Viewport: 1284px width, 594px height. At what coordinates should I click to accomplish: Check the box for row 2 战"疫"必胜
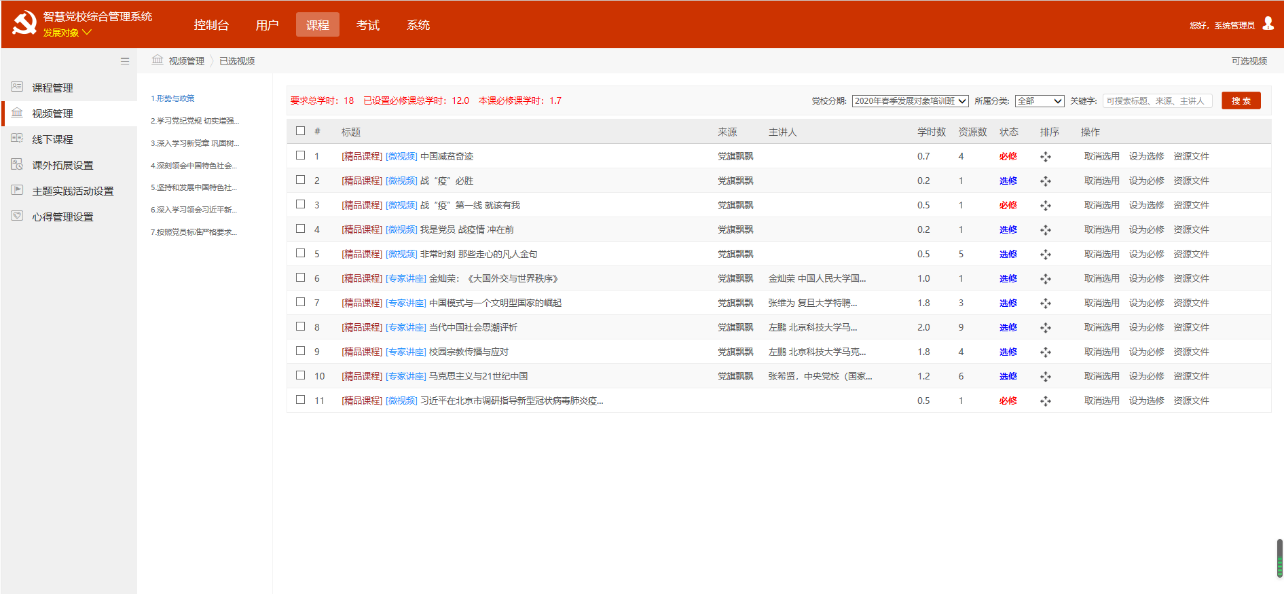300,179
